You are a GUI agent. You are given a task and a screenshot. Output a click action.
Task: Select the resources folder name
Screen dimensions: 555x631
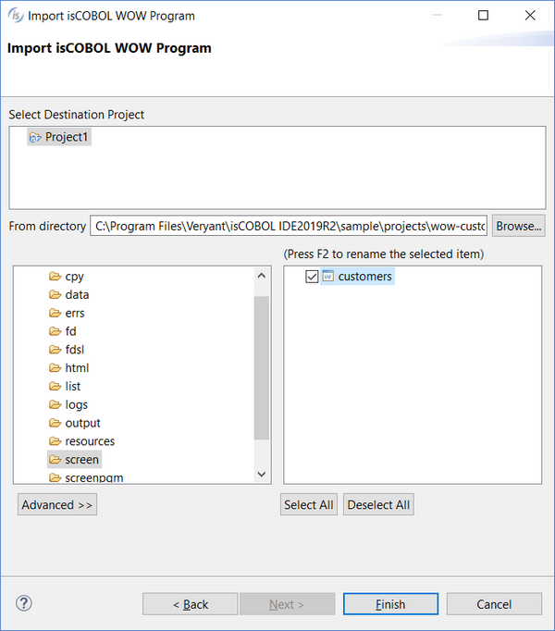click(x=90, y=441)
